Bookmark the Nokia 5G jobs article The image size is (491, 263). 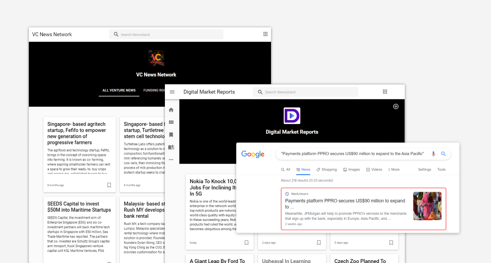click(x=246, y=242)
